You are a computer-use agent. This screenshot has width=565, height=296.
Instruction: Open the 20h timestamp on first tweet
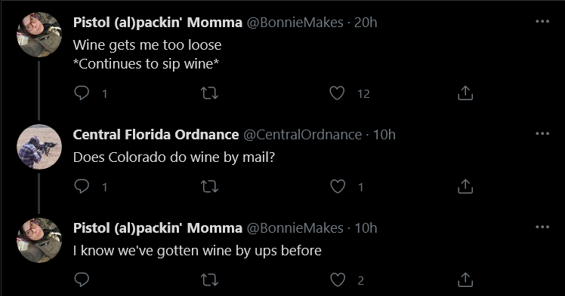click(366, 23)
